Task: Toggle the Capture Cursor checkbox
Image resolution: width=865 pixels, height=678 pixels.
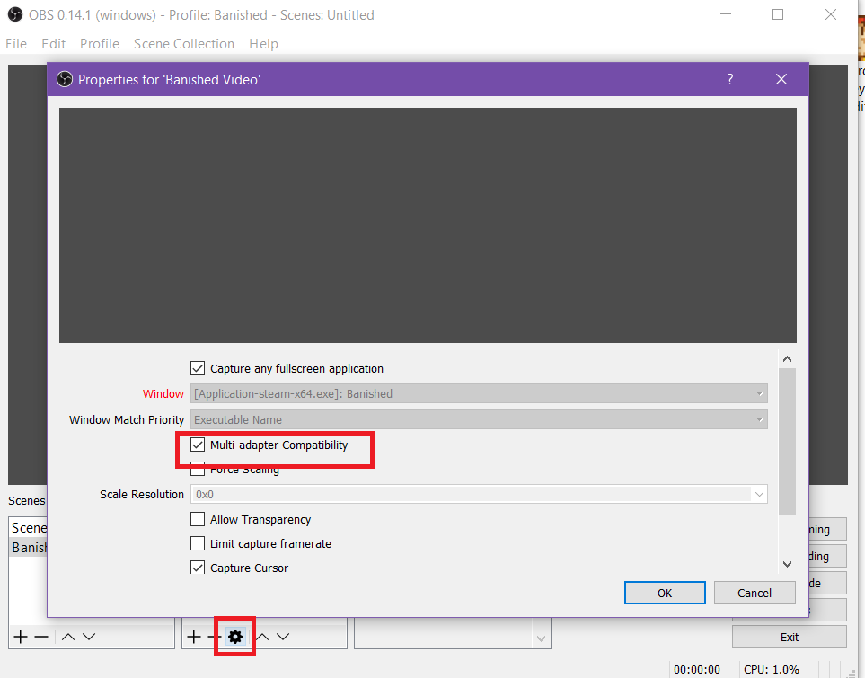Action: click(198, 568)
